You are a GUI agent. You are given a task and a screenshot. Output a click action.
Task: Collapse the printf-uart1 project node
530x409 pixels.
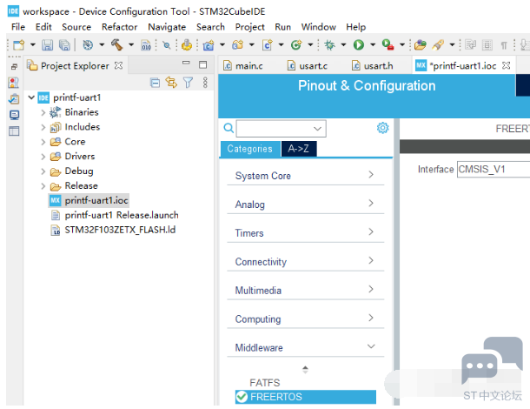click(x=31, y=97)
